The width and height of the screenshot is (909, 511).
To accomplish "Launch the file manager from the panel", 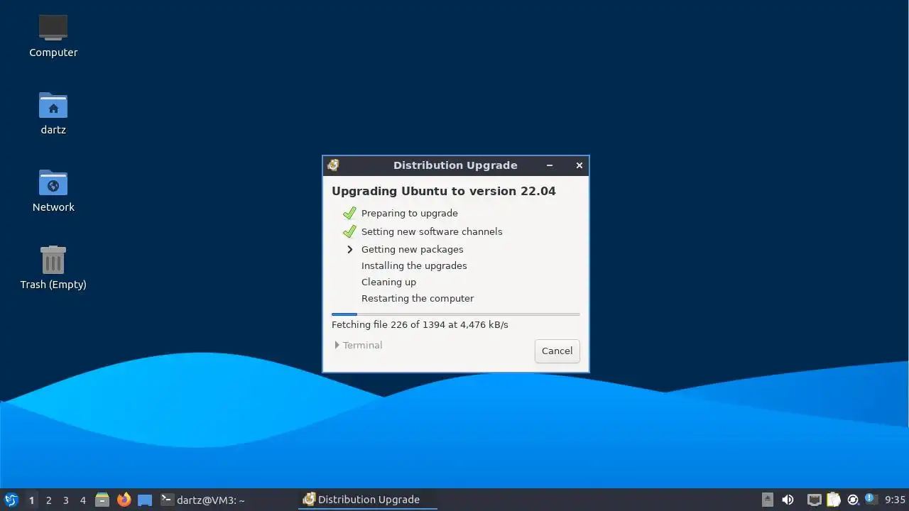I will click(x=102, y=500).
